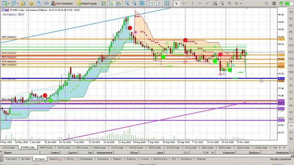
Task: Open search with the magnifier icon
Action: [x=266, y=3]
